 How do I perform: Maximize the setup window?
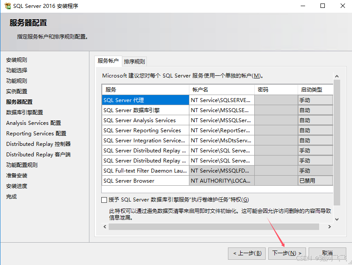323,6
